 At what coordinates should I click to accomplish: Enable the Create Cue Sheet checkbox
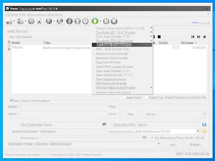tap(146, 97)
